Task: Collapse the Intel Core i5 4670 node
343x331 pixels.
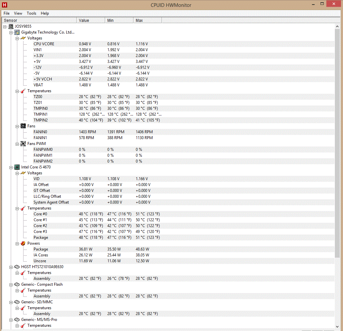Action: [x=11, y=168]
